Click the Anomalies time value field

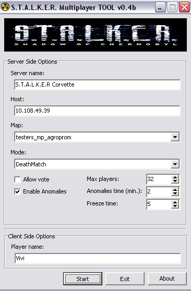(x=159, y=191)
